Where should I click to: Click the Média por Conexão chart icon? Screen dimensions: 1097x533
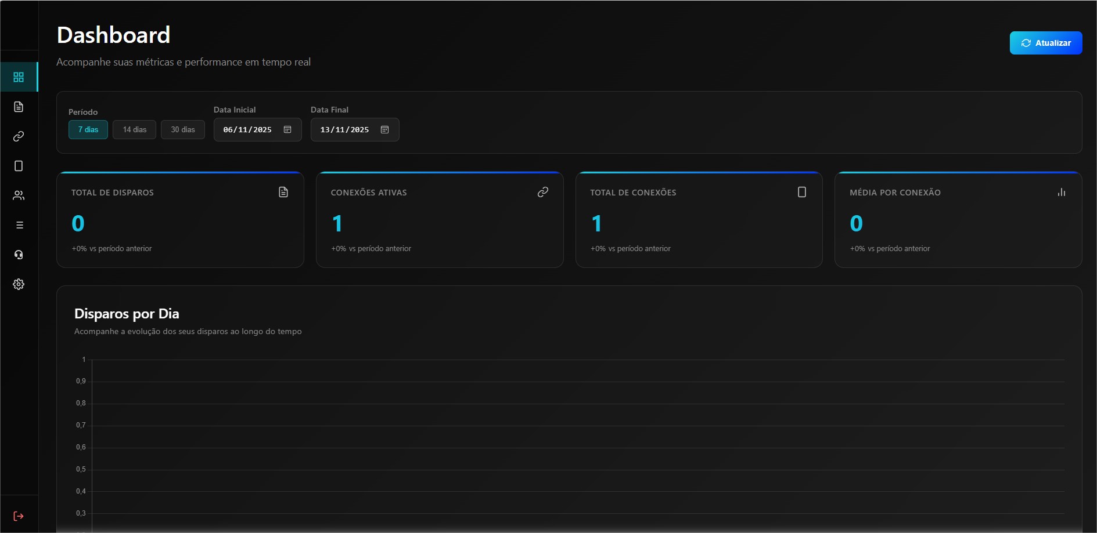1062,192
